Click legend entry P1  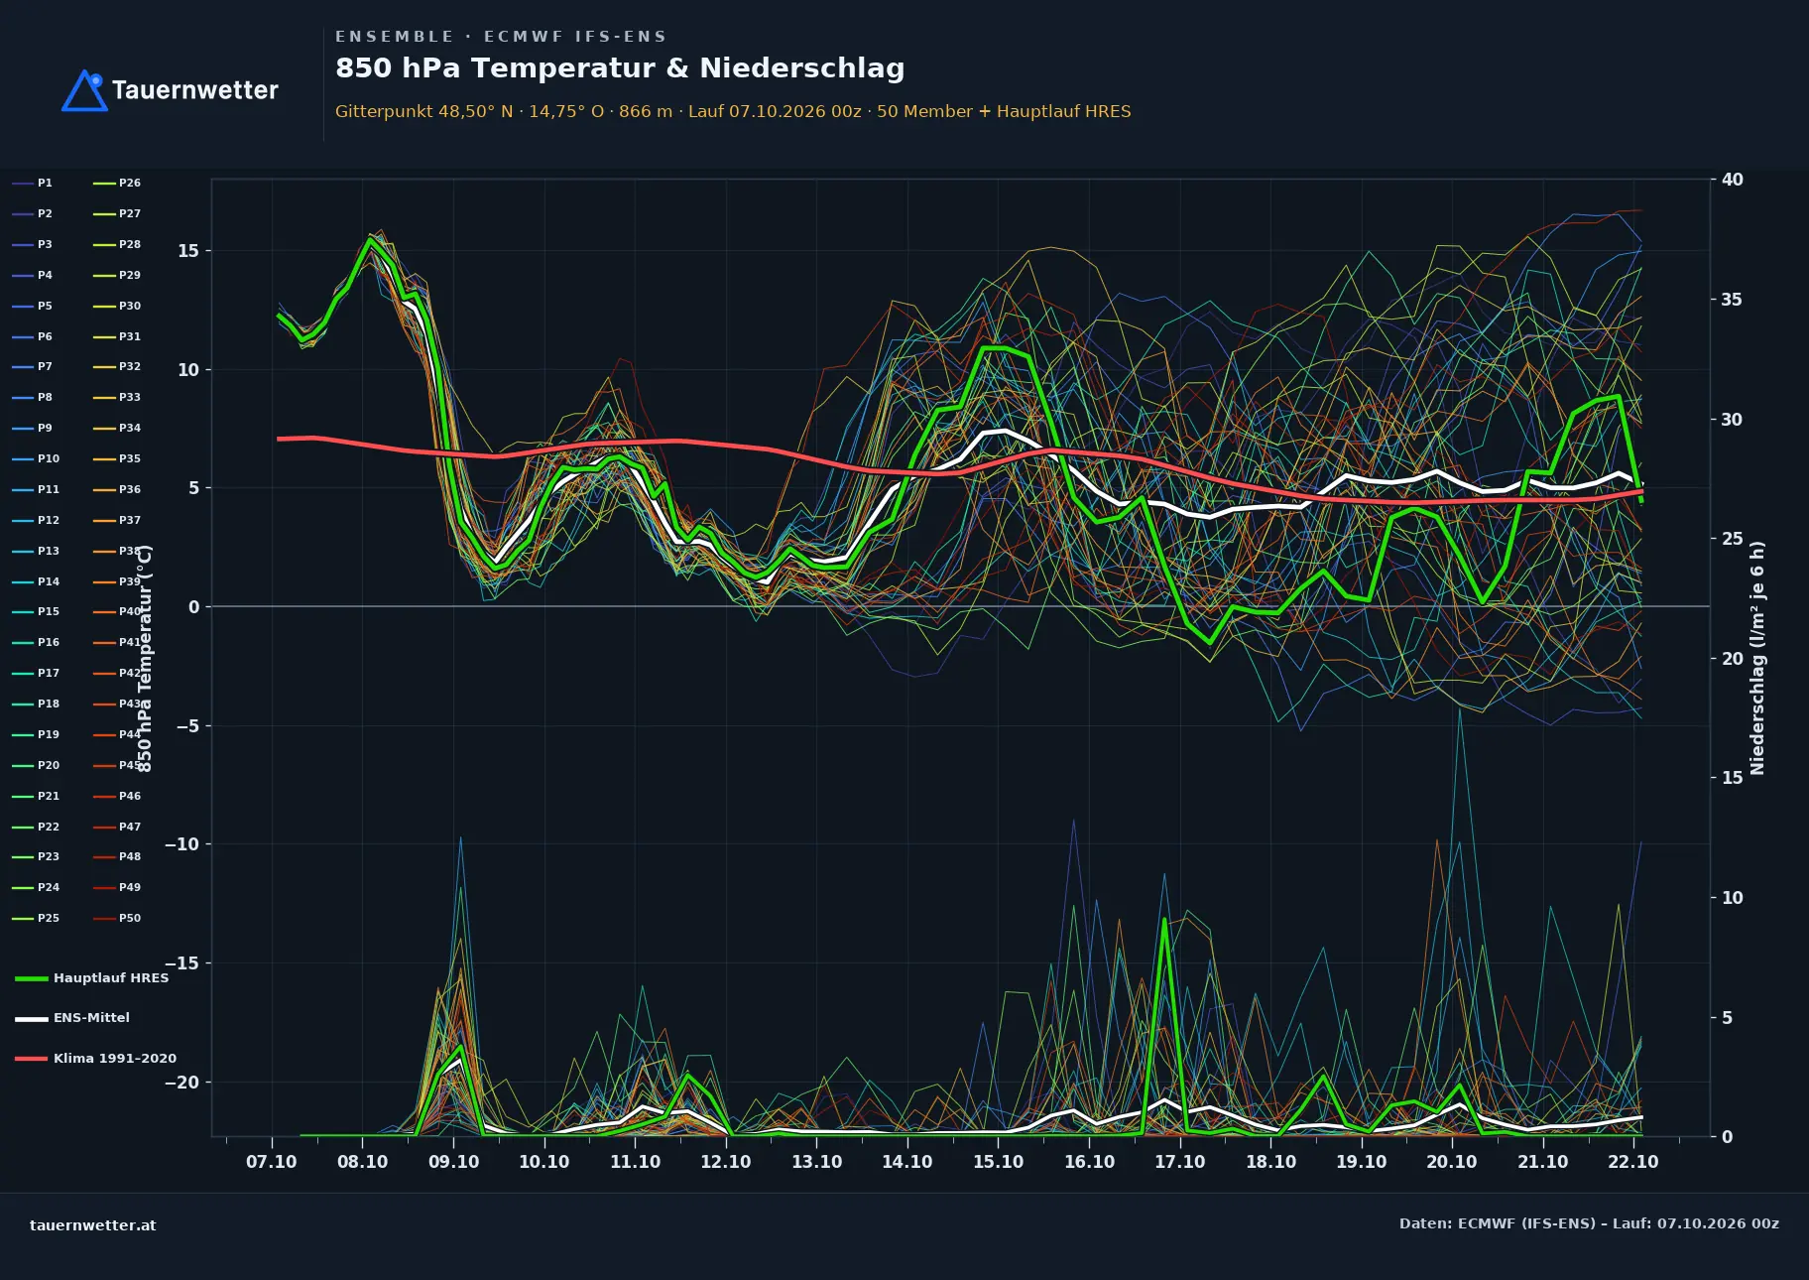coord(33,184)
